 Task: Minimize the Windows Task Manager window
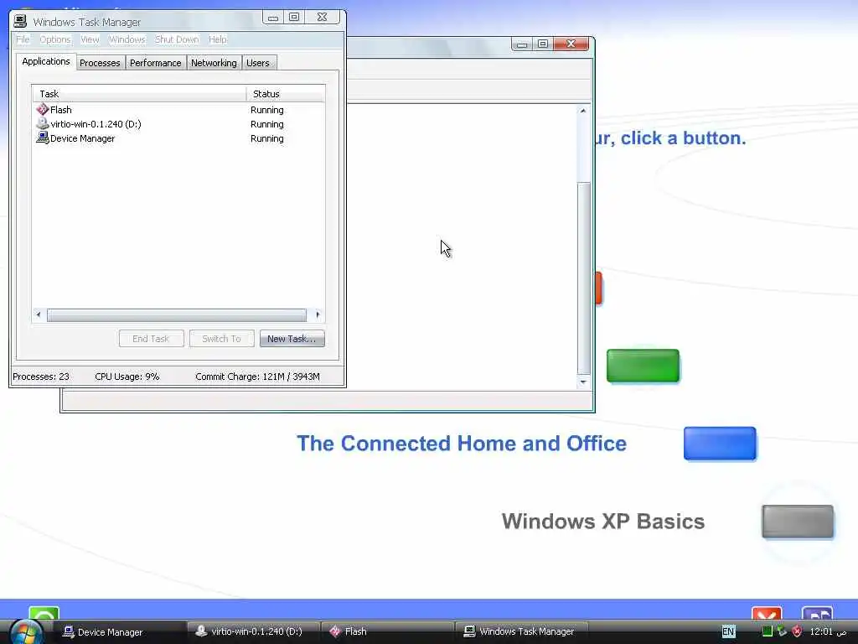pyautogui.click(x=273, y=18)
